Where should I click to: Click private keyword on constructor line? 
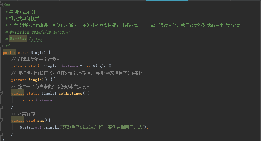point(19,80)
